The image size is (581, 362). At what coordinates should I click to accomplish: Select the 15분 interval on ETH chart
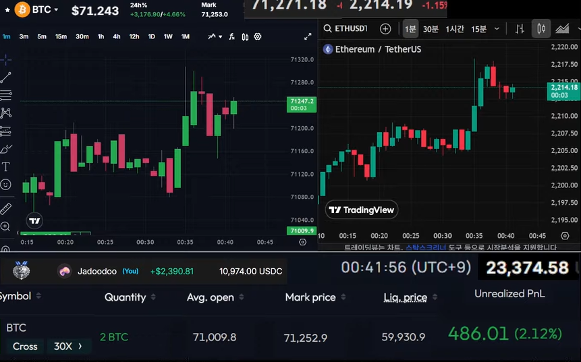click(x=478, y=29)
